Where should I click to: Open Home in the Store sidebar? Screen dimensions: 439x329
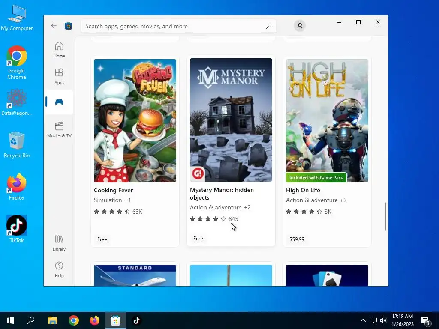(x=59, y=50)
